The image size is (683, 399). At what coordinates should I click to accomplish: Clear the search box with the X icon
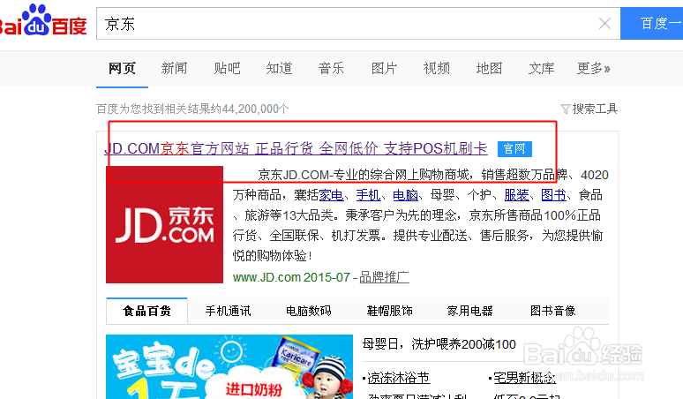pos(604,24)
